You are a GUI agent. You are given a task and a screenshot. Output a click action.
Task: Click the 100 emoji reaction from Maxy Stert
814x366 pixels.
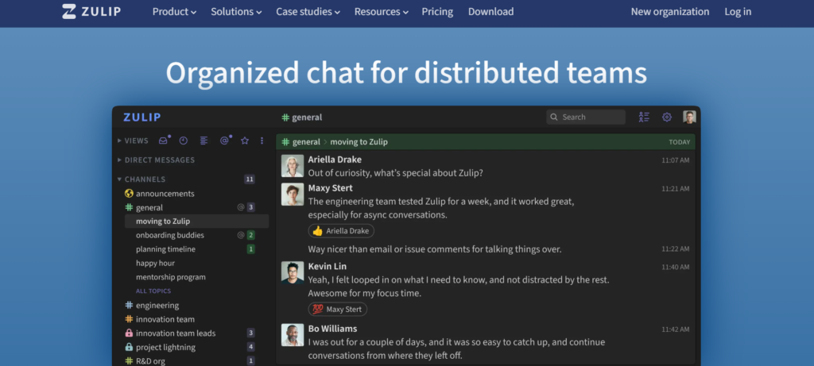[337, 310]
